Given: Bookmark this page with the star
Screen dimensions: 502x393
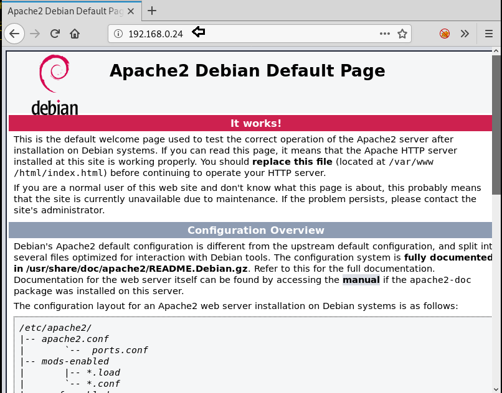Looking at the screenshot, I should click(x=402, y=34).
